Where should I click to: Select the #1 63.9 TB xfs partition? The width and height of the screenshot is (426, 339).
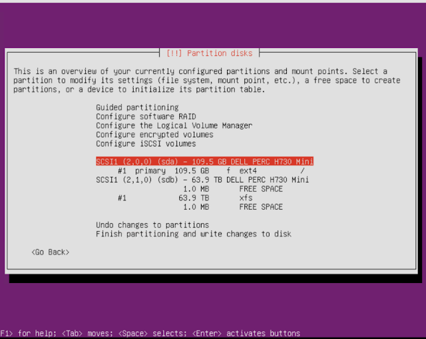pos(185,198)
